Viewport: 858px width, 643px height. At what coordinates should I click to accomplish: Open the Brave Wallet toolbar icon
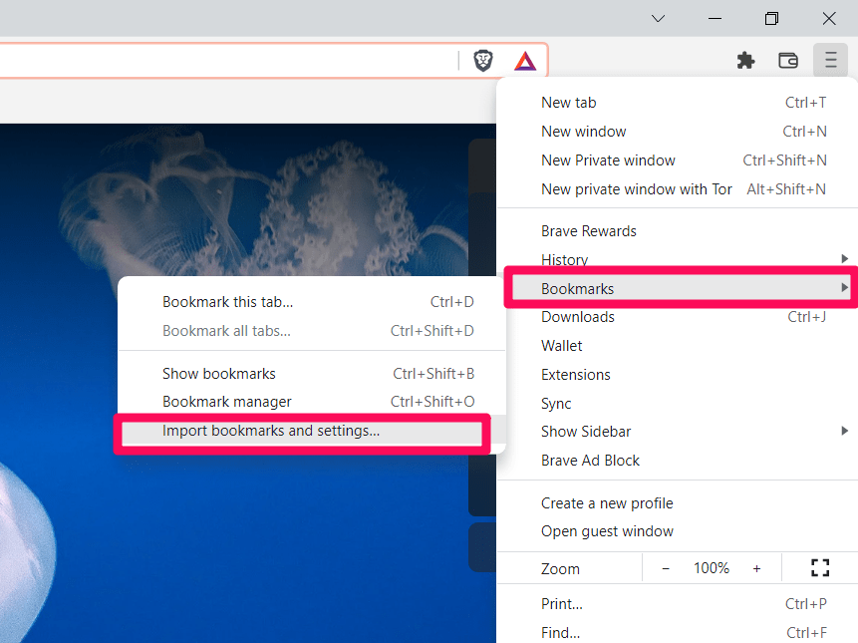pyautogui.click(x=788, y=60)
